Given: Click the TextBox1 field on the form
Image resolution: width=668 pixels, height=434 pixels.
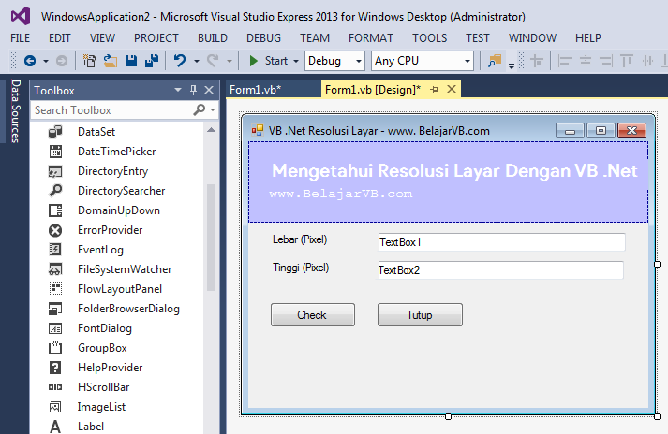Looking at the screenshot, I should click(502, 242).
